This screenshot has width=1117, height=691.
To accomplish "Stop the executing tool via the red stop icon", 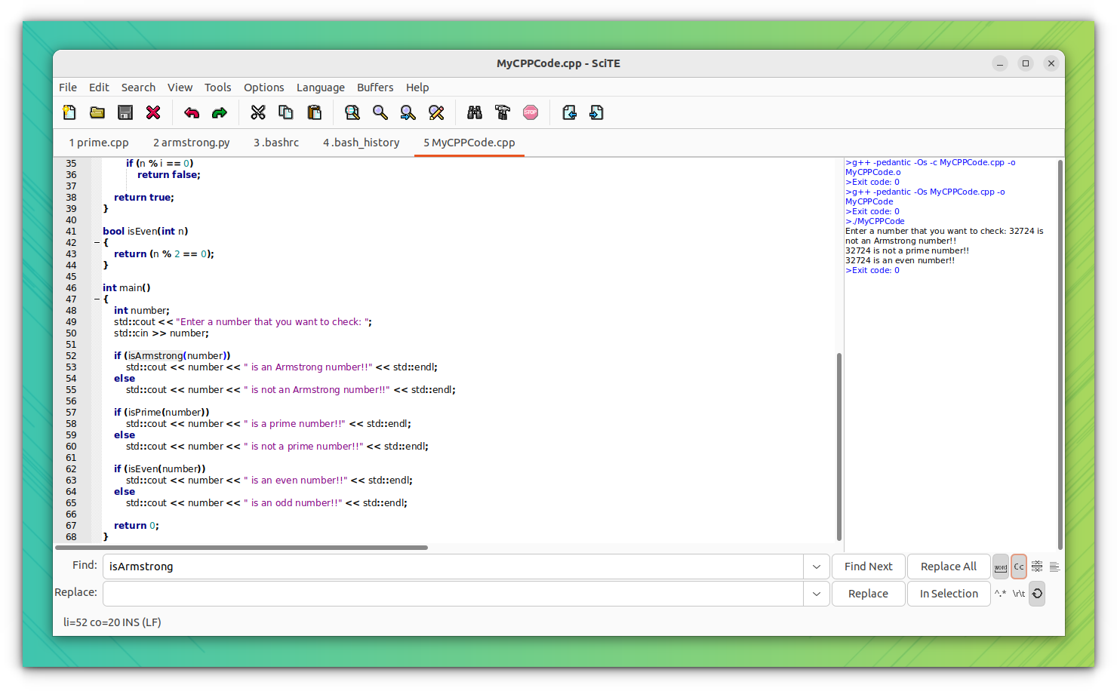I will pyautogui.click(x=531, y=112).
